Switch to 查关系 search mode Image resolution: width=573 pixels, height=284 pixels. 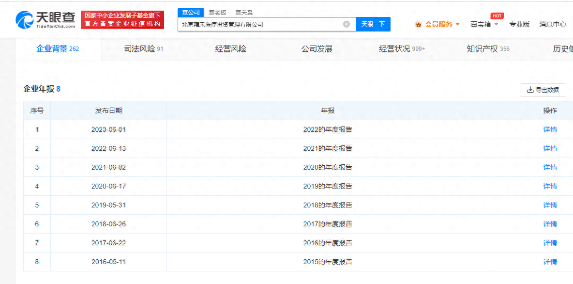tap(244, 13)
